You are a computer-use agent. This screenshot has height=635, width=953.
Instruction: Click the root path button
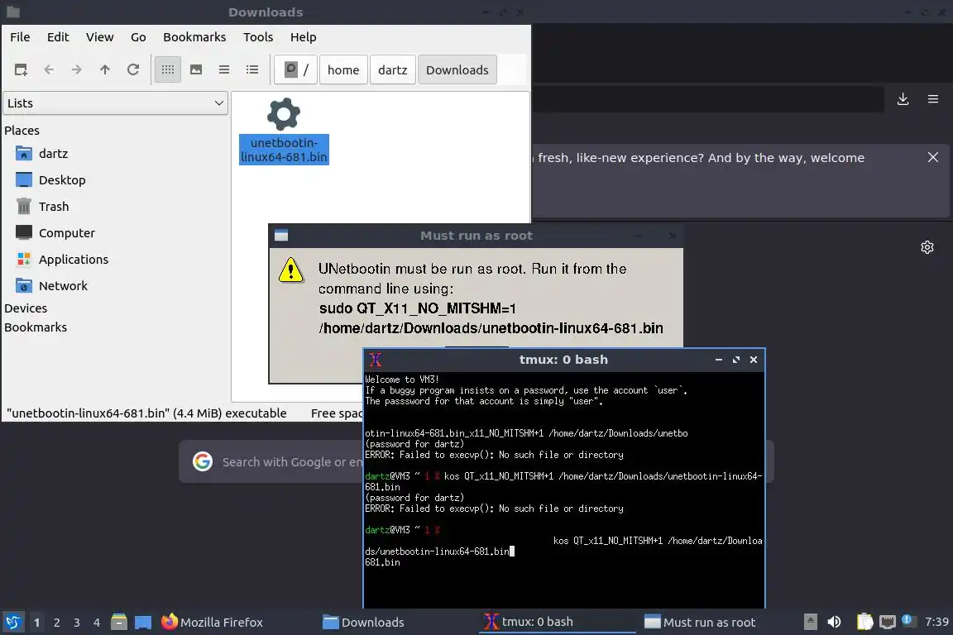(x=296, y=70)
